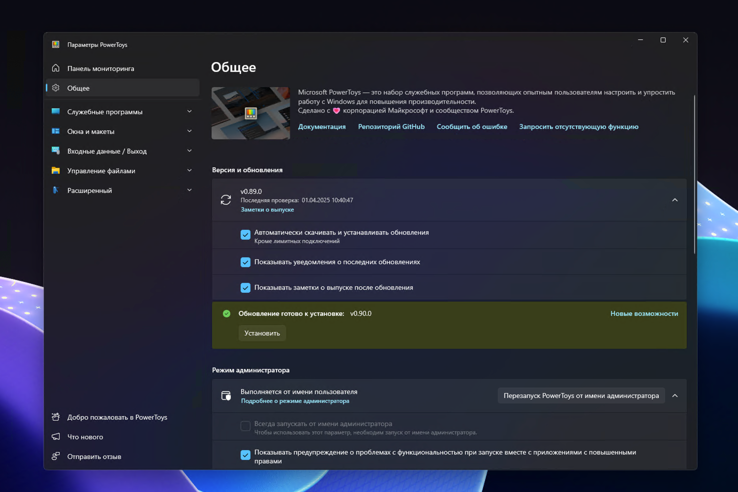Open Подробнее о режиме администратора link
Screen dimensions: 738x492
tap(295, 401)
